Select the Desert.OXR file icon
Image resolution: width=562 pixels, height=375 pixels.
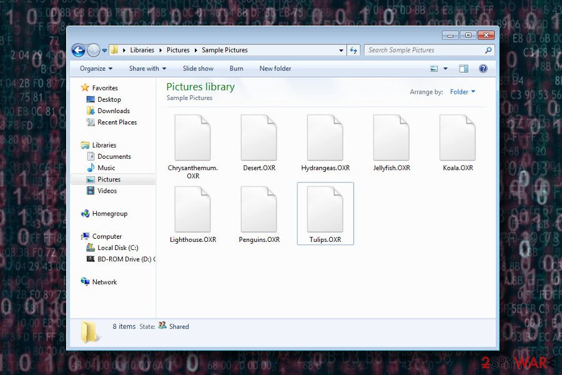point(259,137)
